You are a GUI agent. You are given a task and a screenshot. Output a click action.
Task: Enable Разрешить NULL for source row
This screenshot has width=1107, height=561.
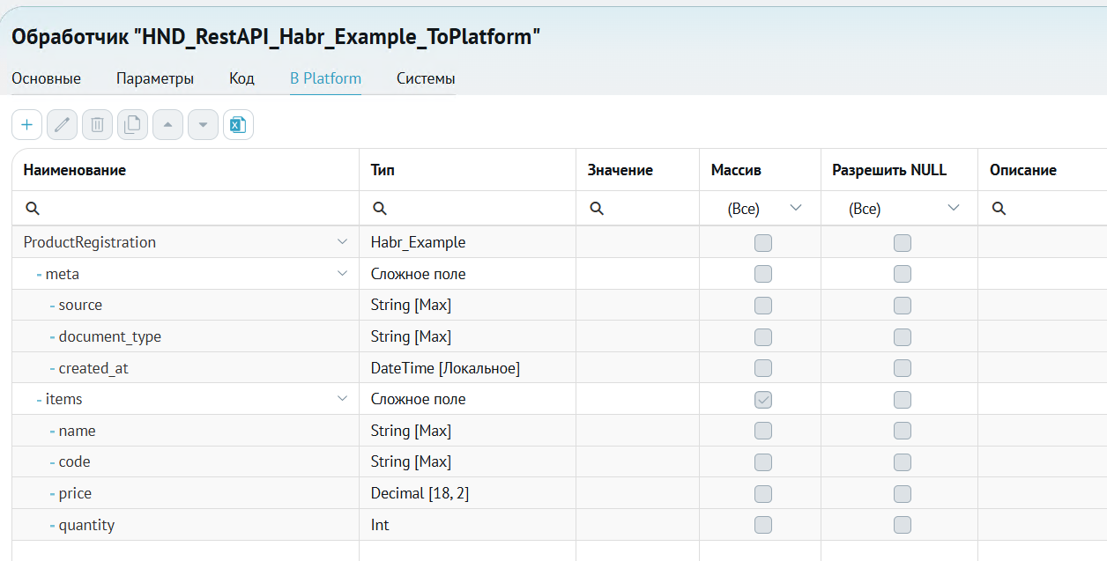click(902, 306)
